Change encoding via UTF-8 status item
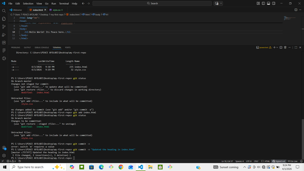The image size is (304, 171). (249, 161)
